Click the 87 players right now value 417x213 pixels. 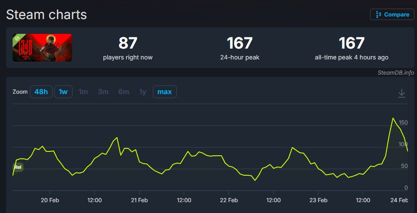128,43
